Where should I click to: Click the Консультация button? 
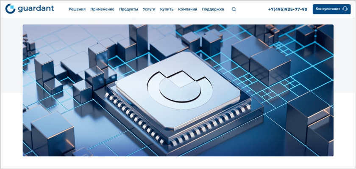pyautogui.click(x=331, y=9)
